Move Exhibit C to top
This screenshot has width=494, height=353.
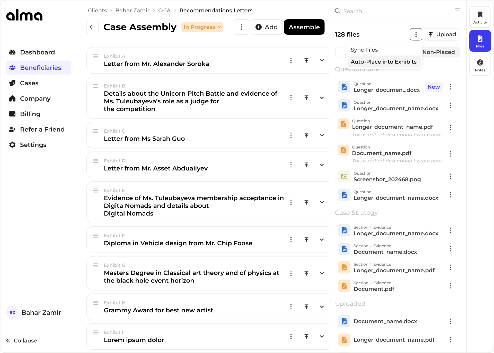306,135
